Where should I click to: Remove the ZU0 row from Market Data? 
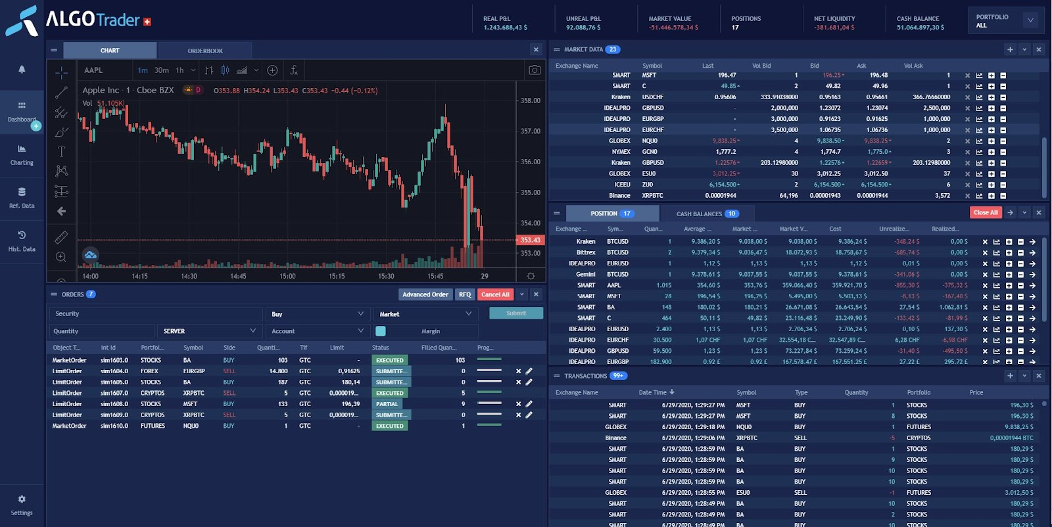(x=967, y=185)
